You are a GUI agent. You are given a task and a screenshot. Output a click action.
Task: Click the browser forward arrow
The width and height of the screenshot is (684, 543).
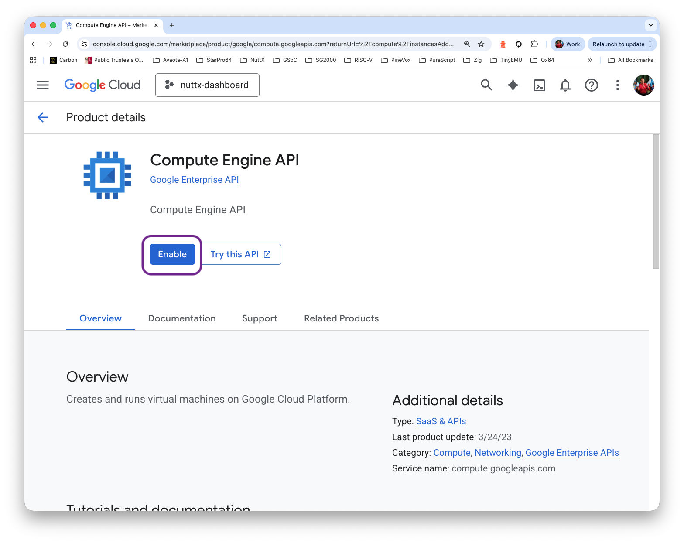50,44
